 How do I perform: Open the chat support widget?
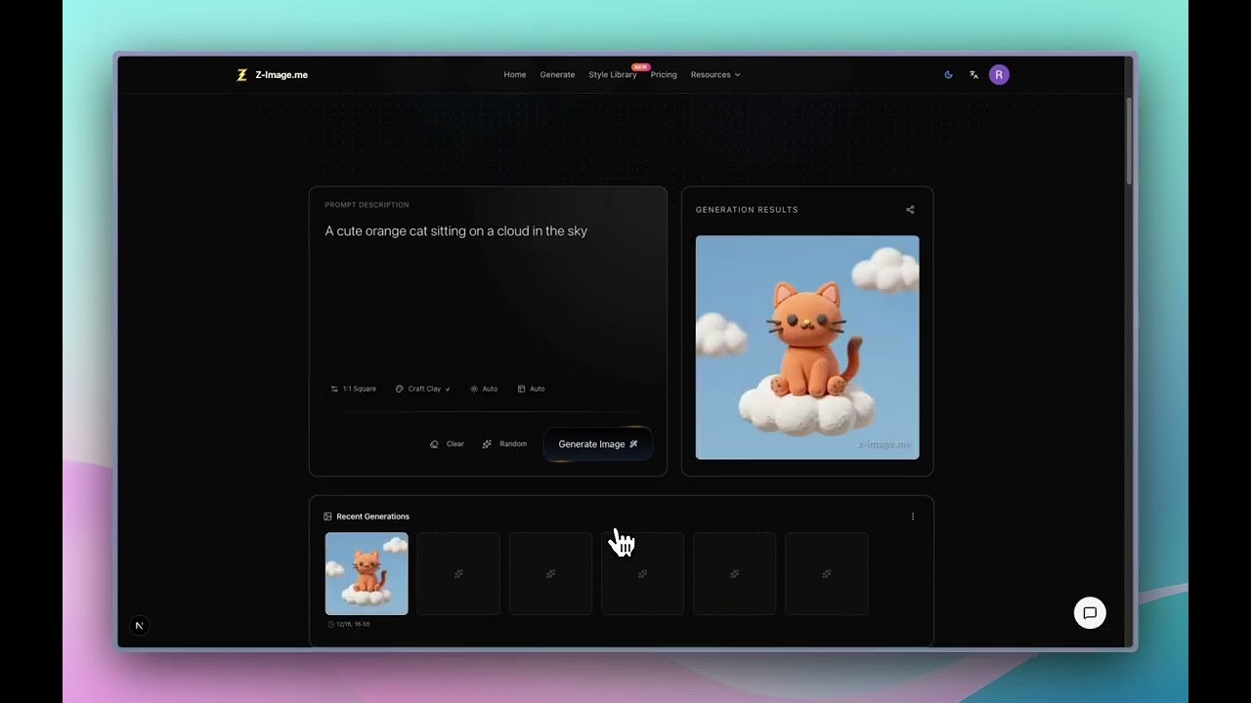pyautogui.click(x=1090, y=613)
